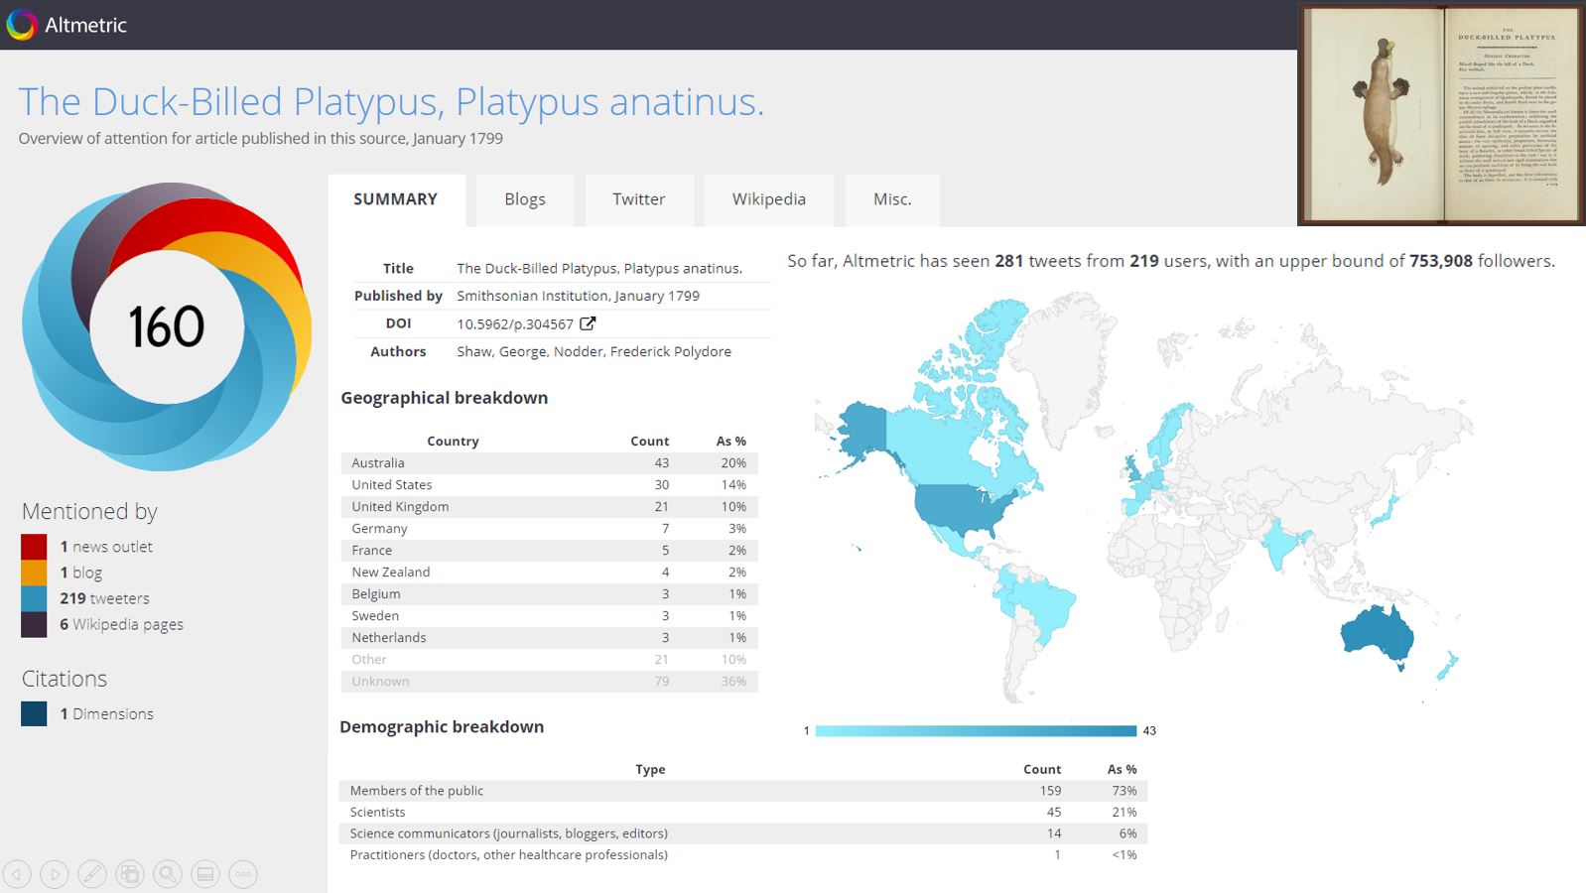The image size is (1586, 893).
Task: Select the greyed 'Unknown' country row
Action: pyautogui.click(x=549, y=682)
